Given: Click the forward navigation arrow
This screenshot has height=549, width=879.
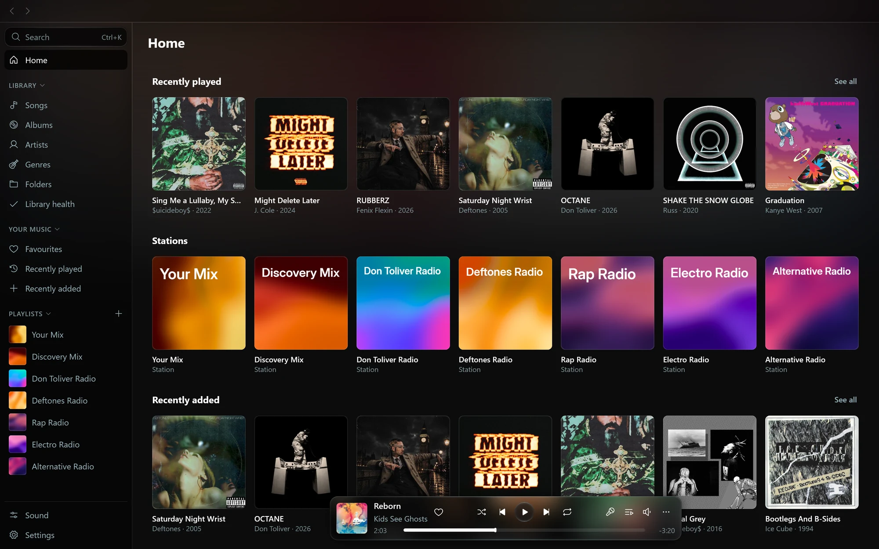Looking at the screenshot, I should point(28,11).
